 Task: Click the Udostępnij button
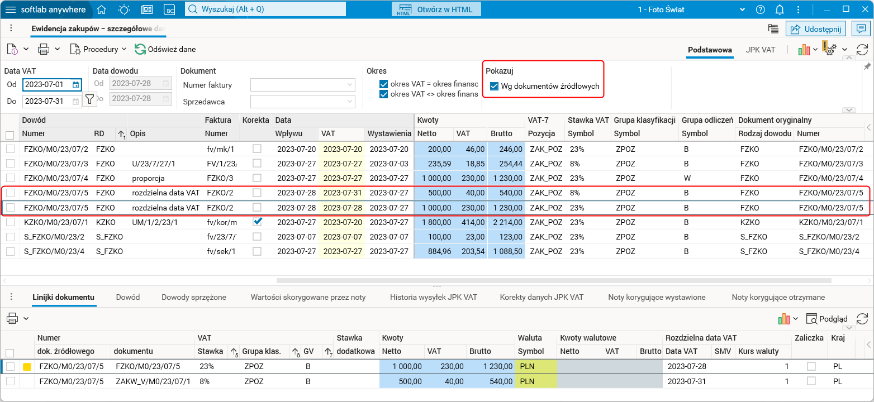(816, 29)
